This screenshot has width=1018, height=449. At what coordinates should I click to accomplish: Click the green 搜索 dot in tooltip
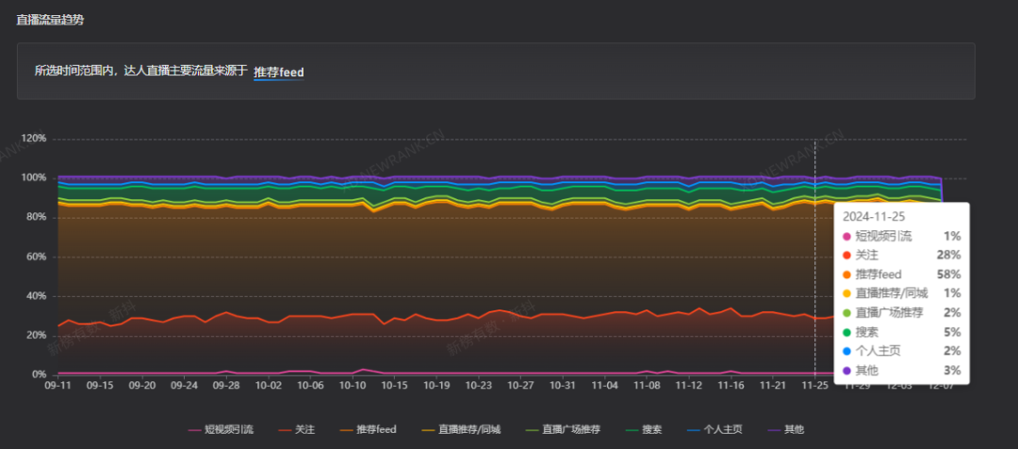click(846, 333)
